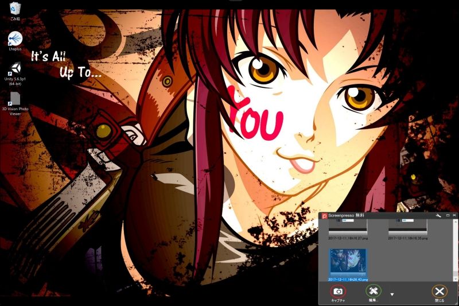
Task: Open the Recycle Bin desktop icon
Action: pyautogui.click(x=15, y=11)
